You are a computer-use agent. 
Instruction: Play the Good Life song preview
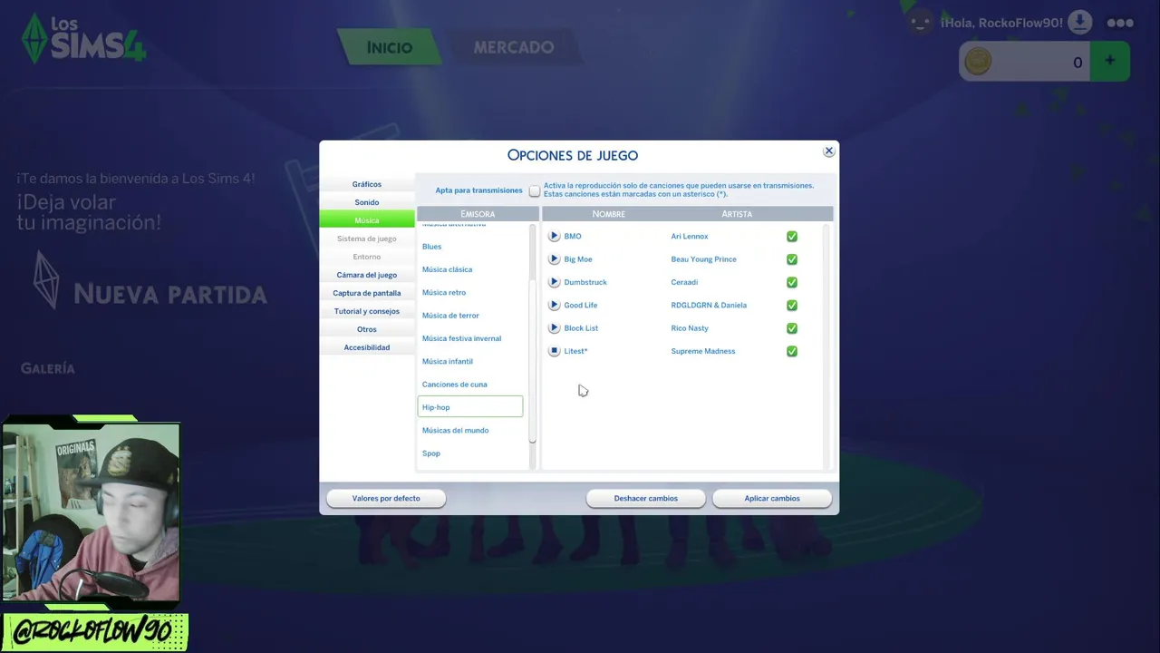(555, 305)
